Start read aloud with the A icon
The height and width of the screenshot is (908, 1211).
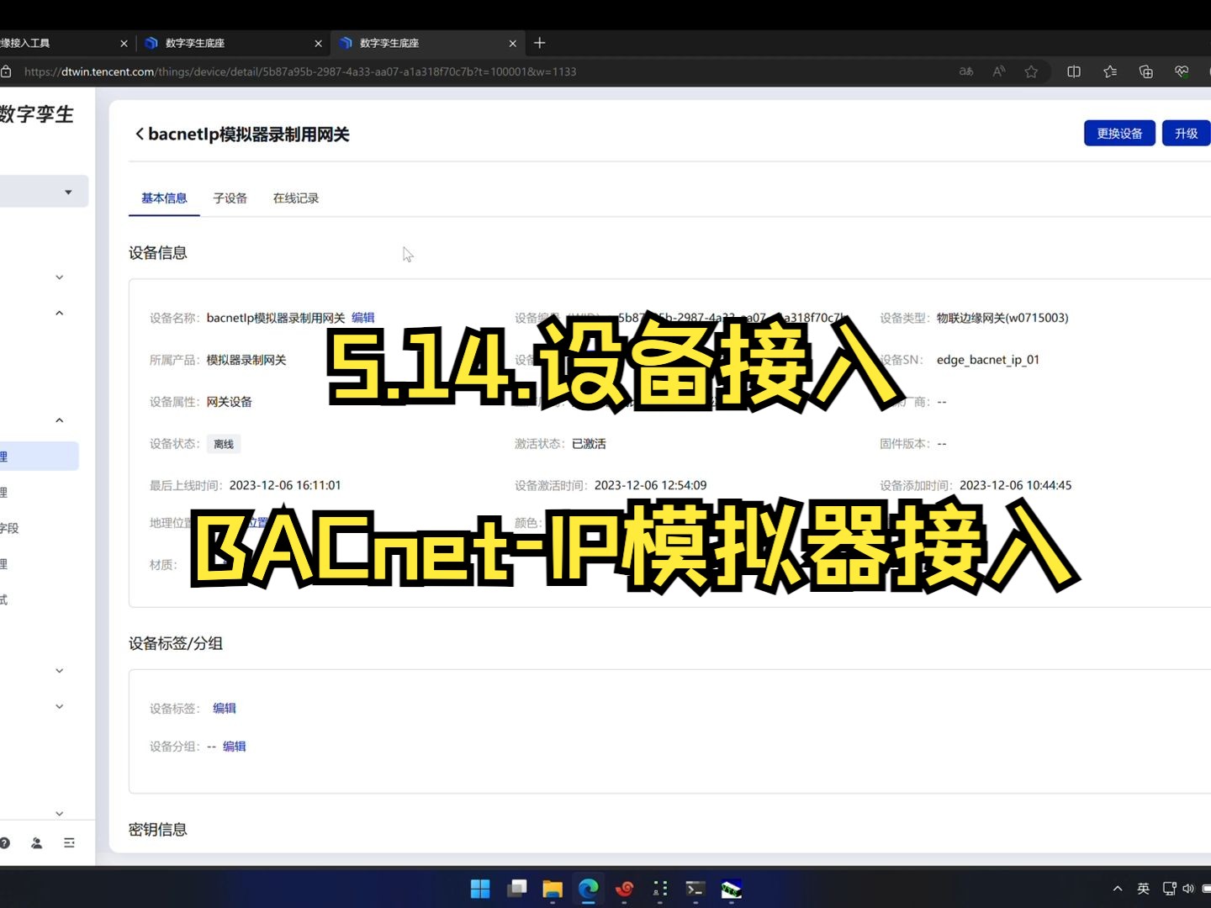click(x=998, y=71)
